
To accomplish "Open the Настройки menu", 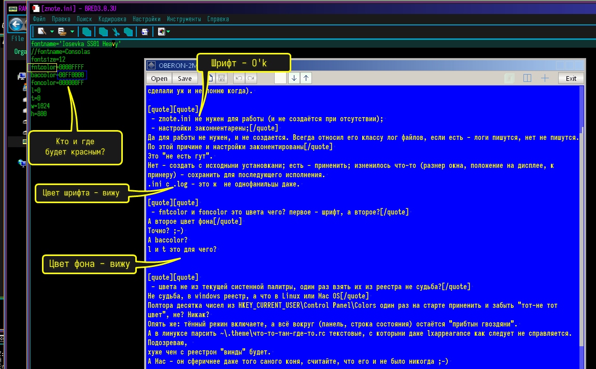I will 146,19.
